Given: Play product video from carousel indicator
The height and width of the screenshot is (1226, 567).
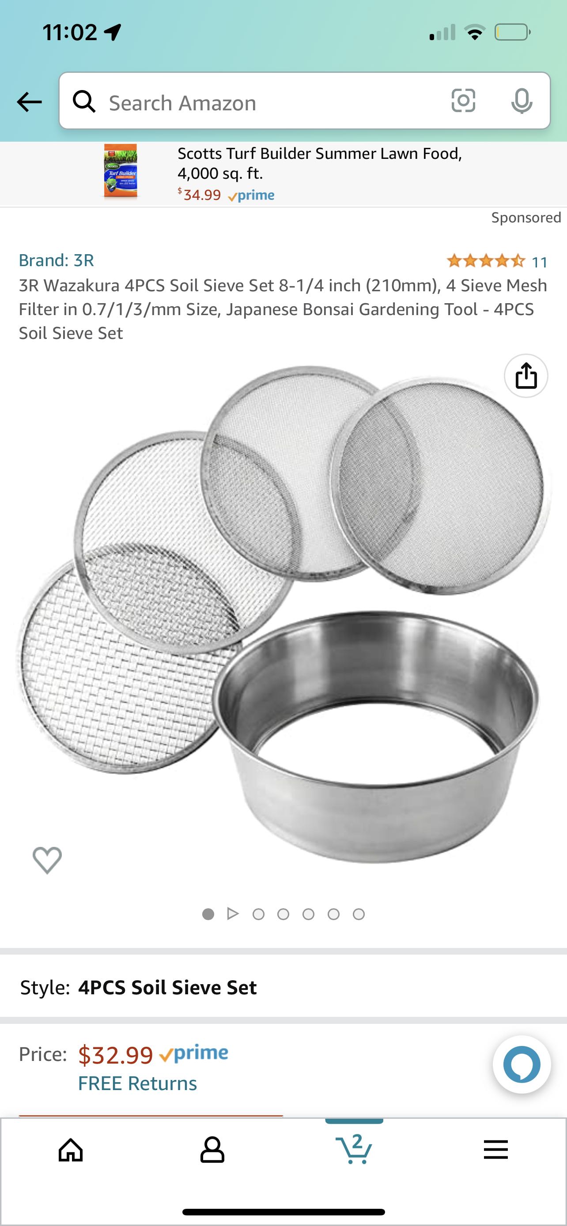Looking at the screenshot, I should point(233,914).
